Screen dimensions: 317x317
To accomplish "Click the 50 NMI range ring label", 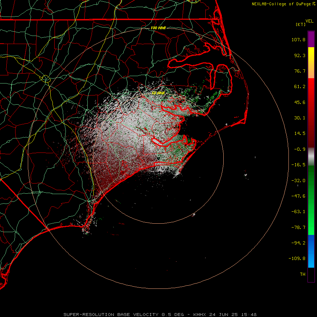I will 158,93.
